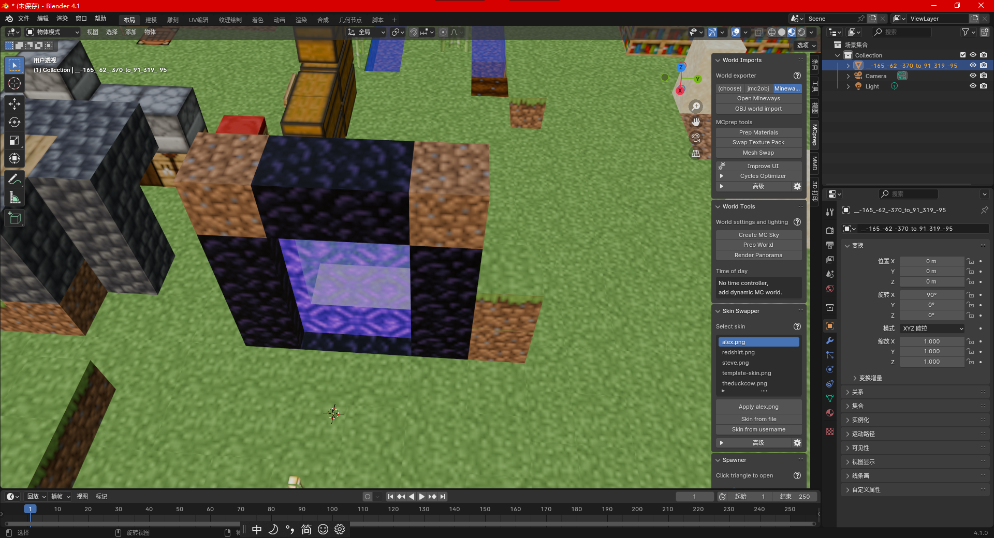Click the Mesh Swap button
The width and height of the screenshot is (994, 538).
[759, 153]
